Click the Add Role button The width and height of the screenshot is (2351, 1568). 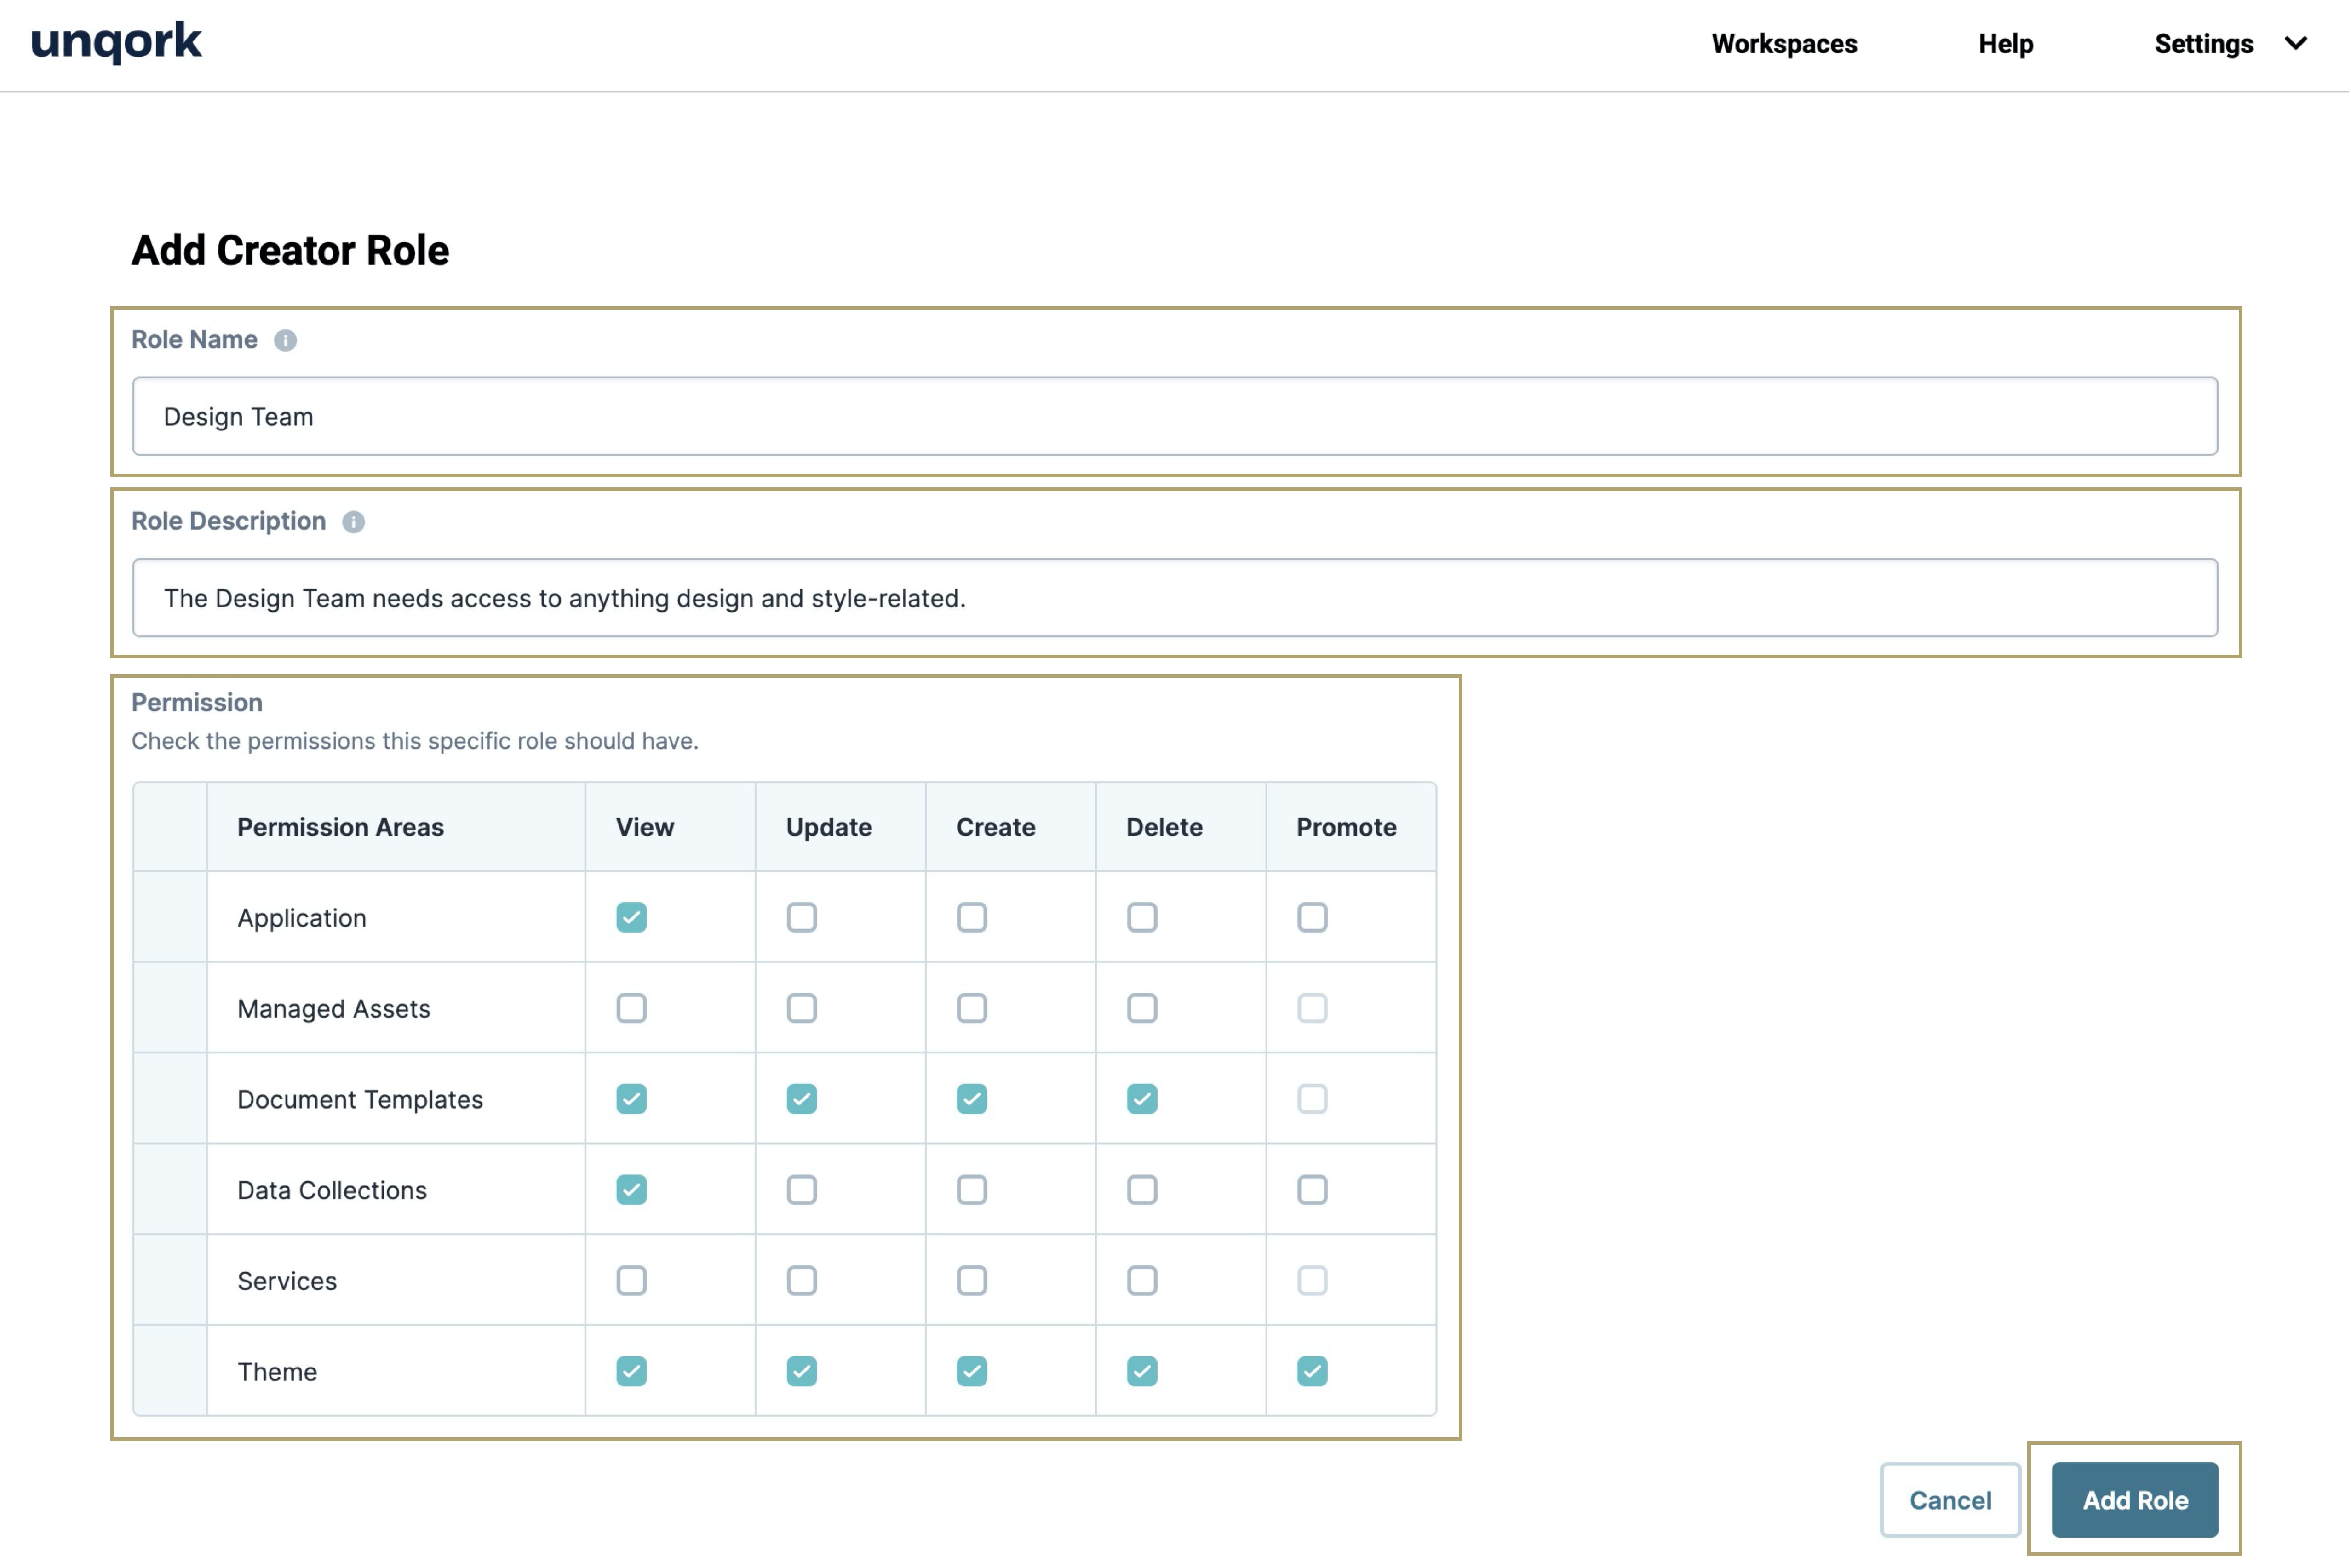2135,1500
